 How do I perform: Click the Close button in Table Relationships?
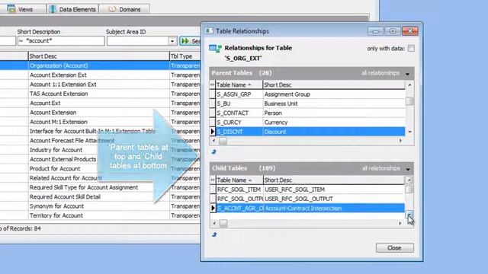point(395,247)
